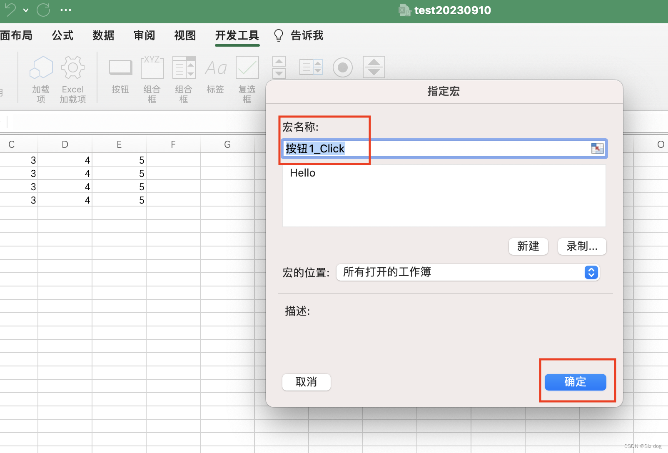Click the Excel file icon beside test20230910
Screen dimensions: 668x453
(405, 10)
